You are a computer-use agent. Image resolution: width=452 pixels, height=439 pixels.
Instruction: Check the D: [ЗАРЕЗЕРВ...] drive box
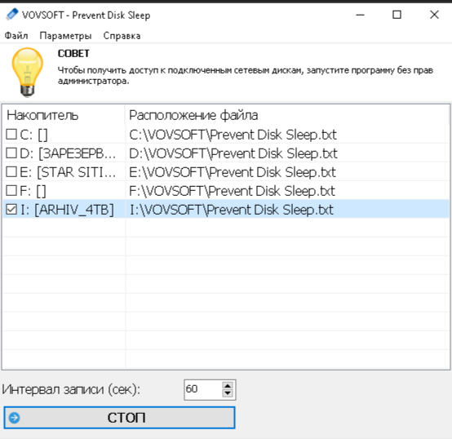pos(11,153)
